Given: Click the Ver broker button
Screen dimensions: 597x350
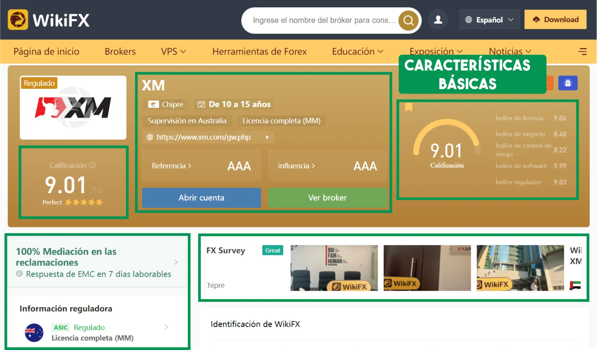Looking at the screenshot, I should coord(327,198).
